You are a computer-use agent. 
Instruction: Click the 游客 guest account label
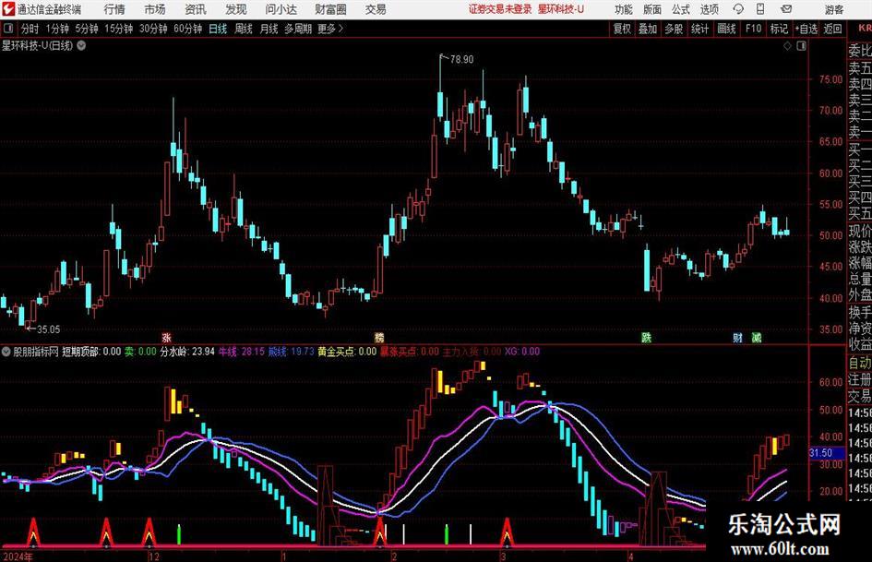(x=834, y=9)
